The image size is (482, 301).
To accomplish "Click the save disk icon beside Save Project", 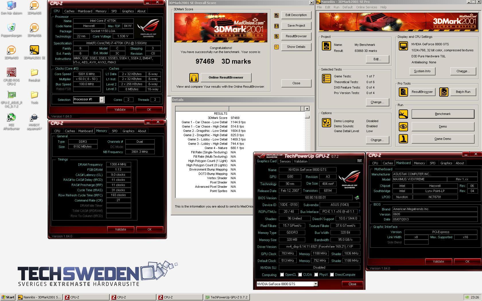I will click(277, 26).
